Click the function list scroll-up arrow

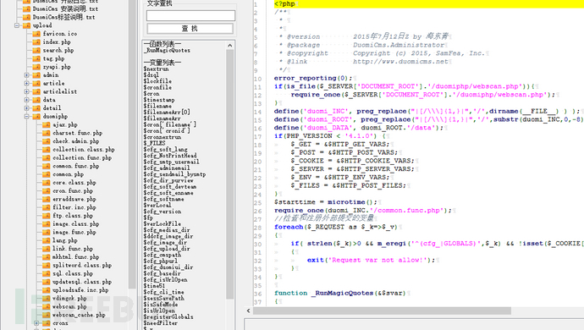[x=230, y=46]
